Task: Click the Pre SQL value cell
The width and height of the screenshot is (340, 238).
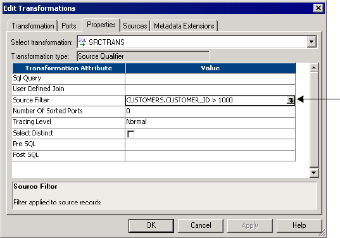Action: click(x=210, y=144)
